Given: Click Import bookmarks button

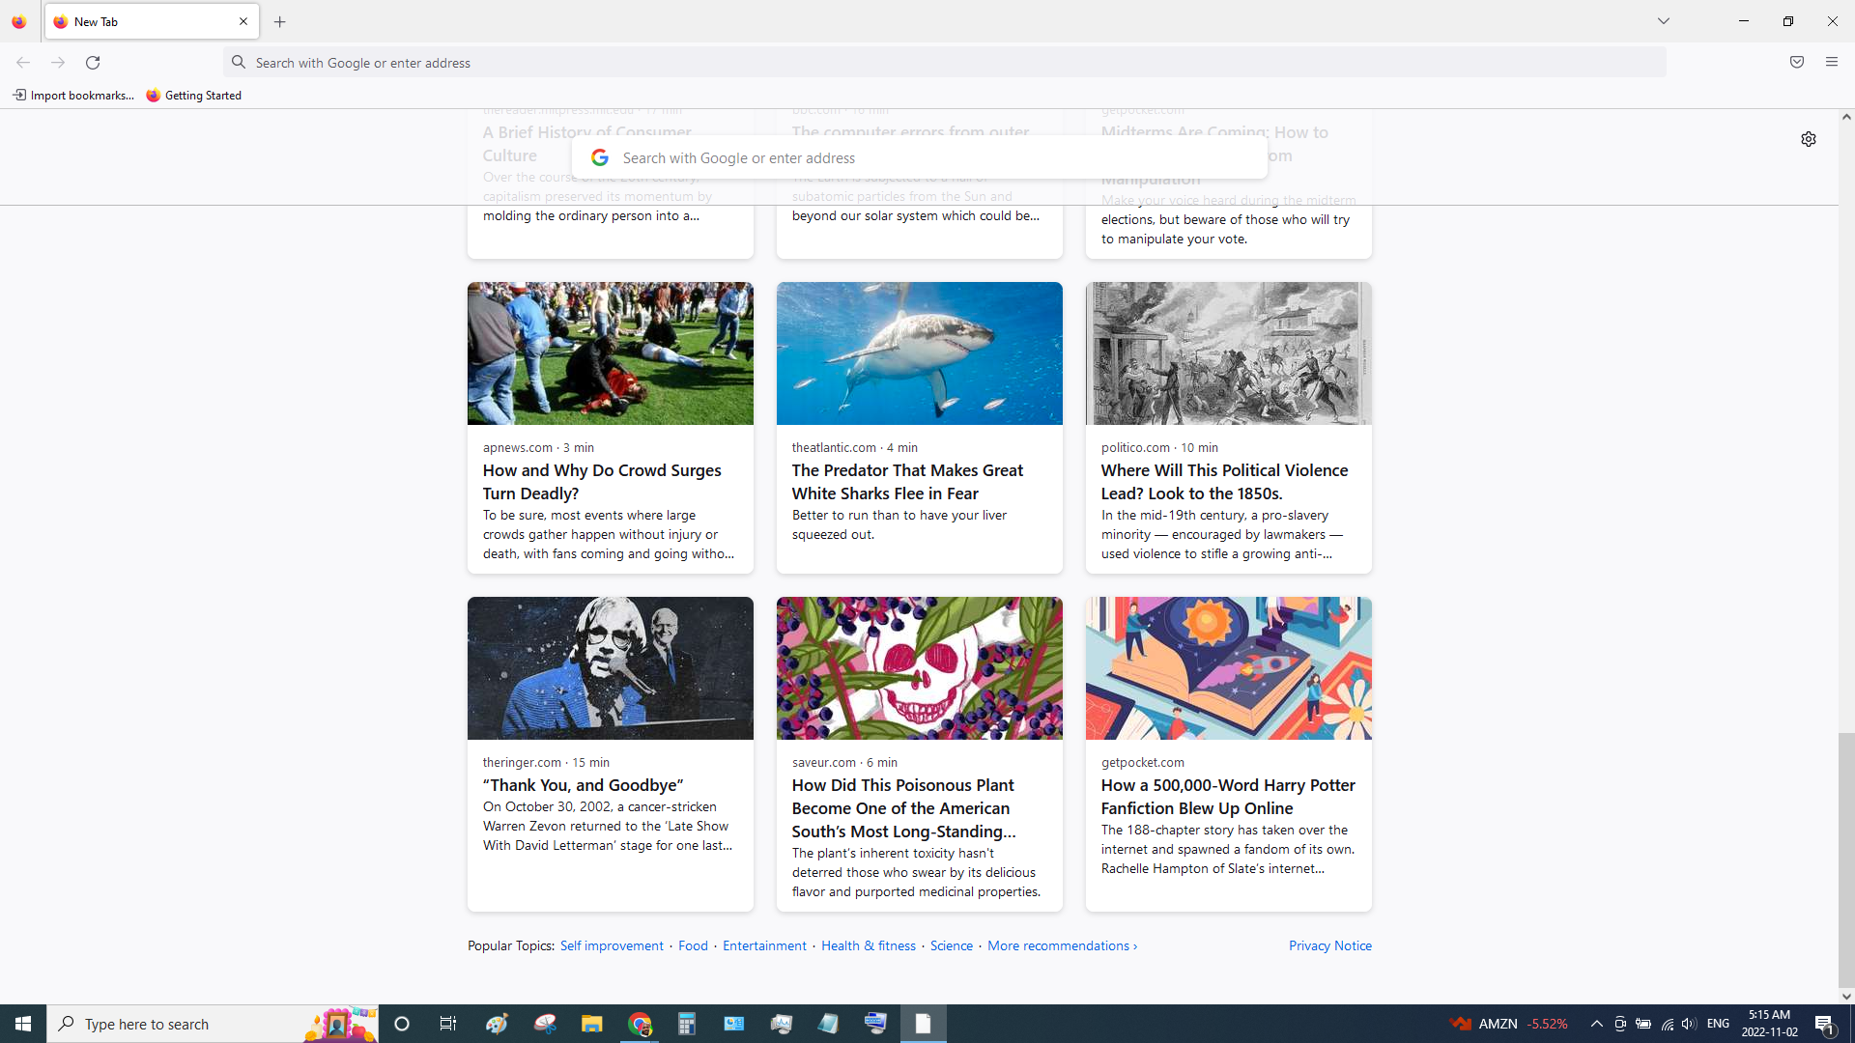Looking at the screenshot, I should click(x=72, y=95).
